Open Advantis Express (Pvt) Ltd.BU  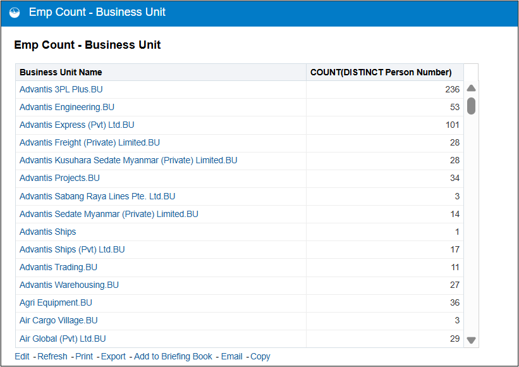[76, 125]
